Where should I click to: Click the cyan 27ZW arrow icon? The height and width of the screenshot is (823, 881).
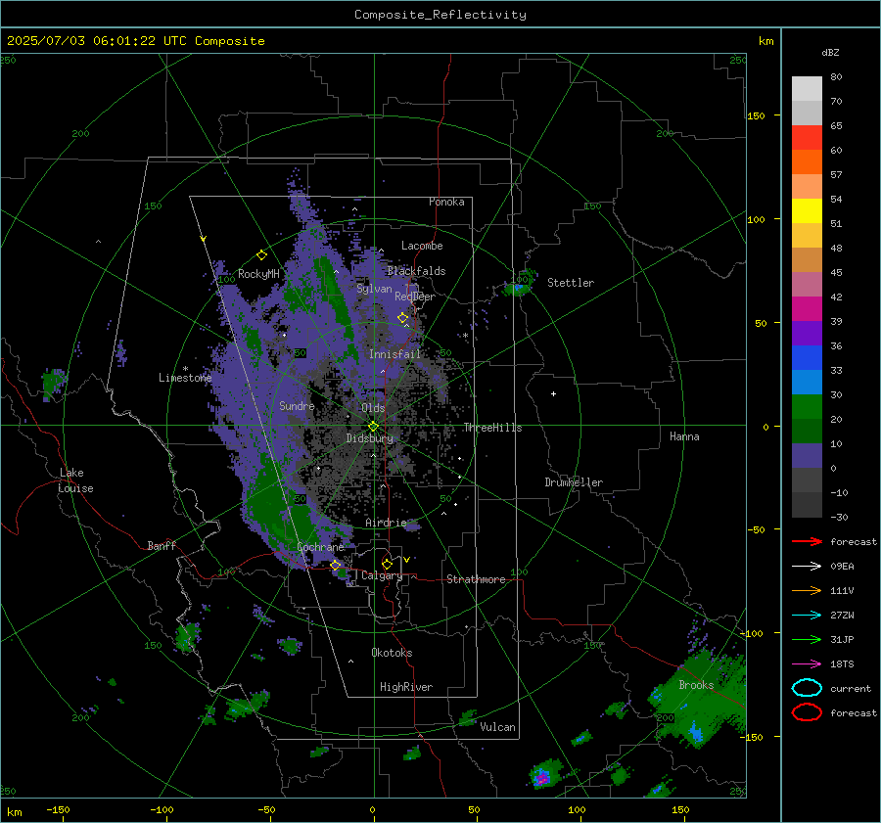click(x=807, y=616)
